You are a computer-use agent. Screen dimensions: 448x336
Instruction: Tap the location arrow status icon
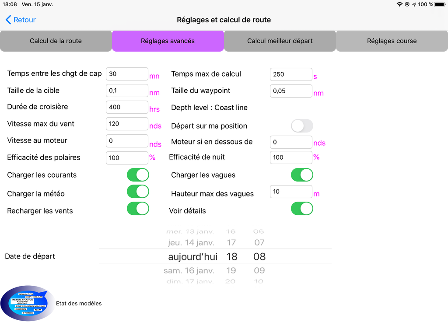(414, 4)
